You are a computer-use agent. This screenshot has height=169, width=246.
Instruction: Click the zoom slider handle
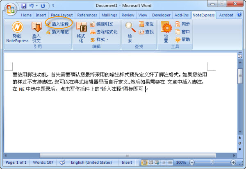[212, 162]
